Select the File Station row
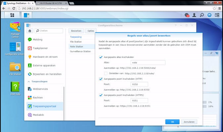Image resolution: width=223 pixels, height=132 pixels. pos(82,42)
